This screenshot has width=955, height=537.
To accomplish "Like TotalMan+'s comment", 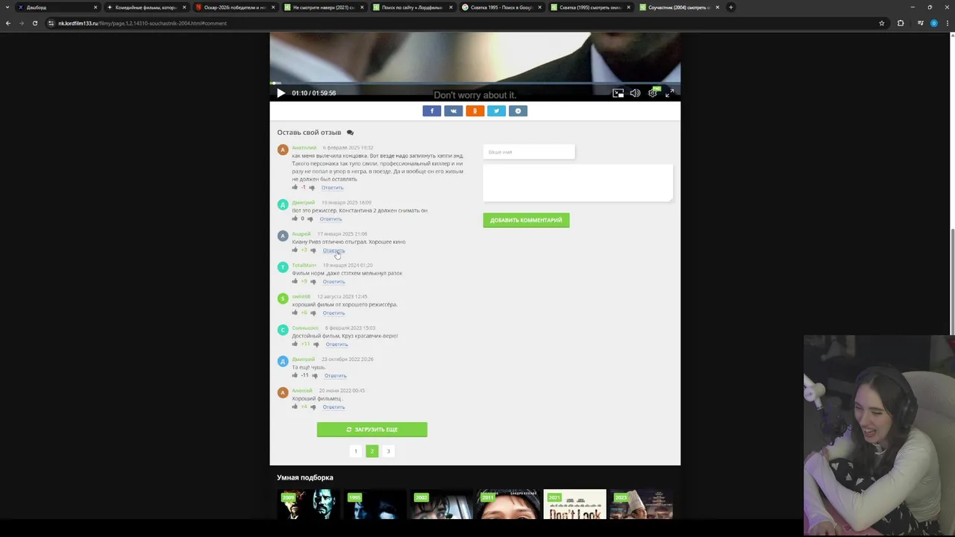I will (x=295, y=281).
